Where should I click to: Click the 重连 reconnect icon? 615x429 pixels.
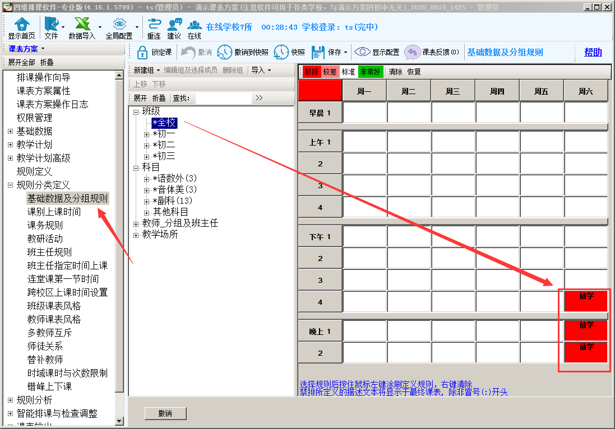(x=154, y=25)
